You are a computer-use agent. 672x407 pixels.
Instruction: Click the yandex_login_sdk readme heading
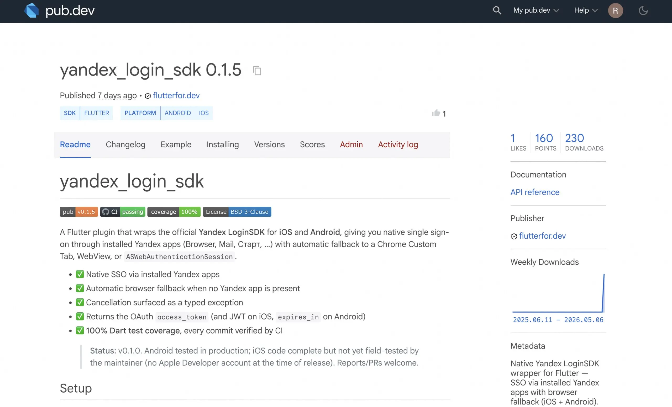[132, 181]
